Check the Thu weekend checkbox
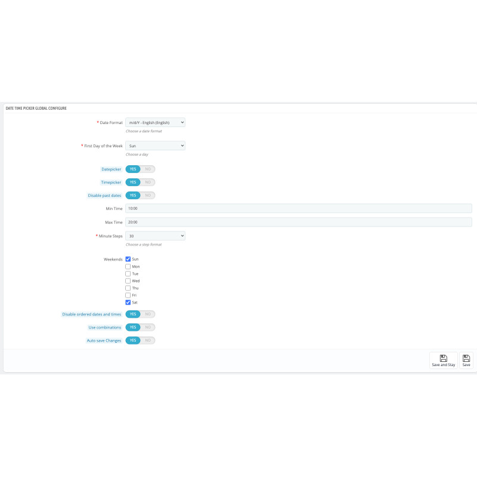 click(128, 288)
